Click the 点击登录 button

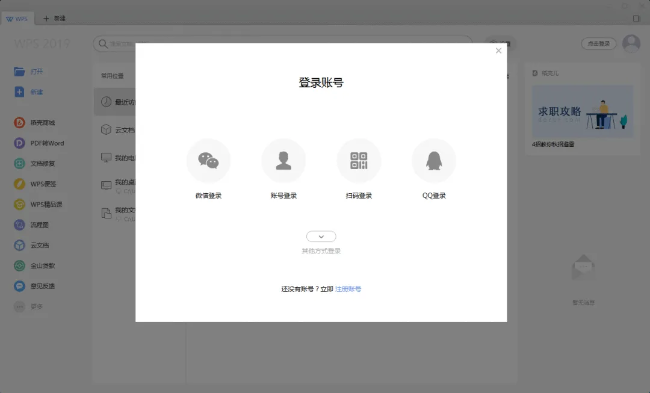[599, 43]
